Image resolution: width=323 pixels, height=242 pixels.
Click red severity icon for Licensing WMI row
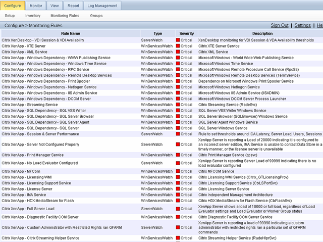click(178, 177)
